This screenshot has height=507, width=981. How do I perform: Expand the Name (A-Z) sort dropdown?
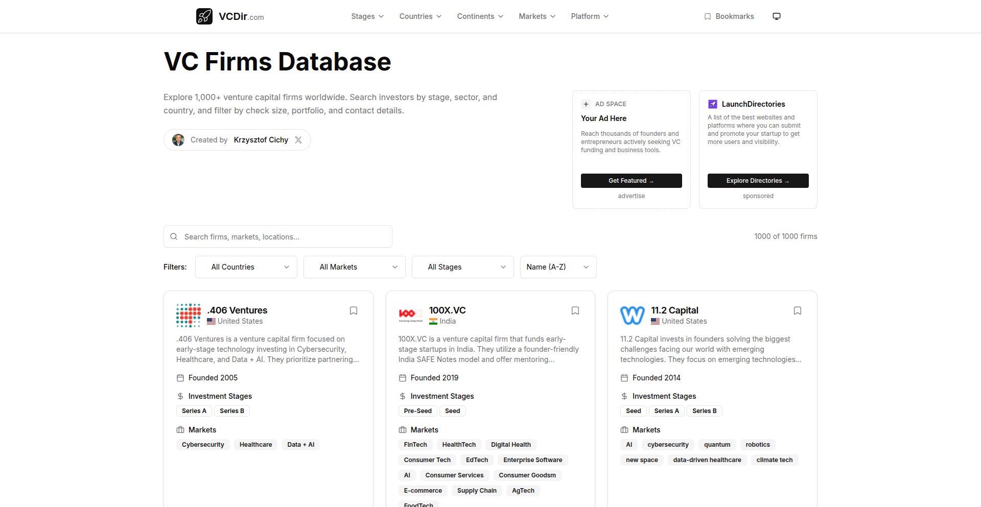558,267
